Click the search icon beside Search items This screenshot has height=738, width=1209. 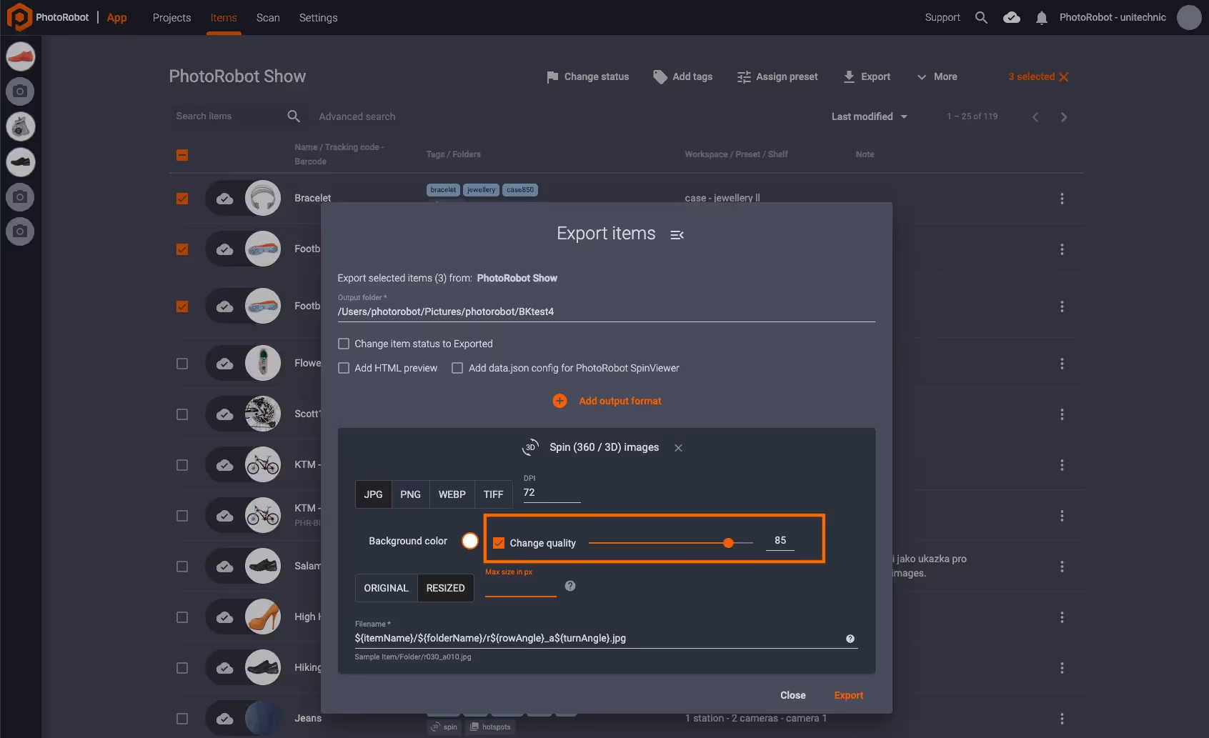click(294, 116)
